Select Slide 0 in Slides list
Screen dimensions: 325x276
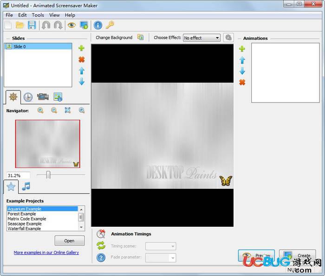[38, 46]
